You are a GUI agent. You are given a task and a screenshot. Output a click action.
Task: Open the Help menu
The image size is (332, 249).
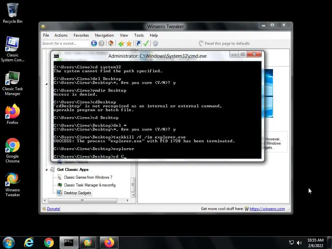[x=154, y=35]
